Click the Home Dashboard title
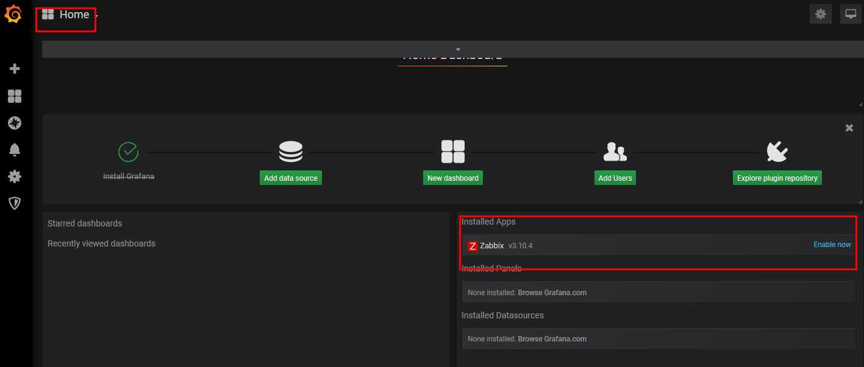Viewport: 864px width, 367px height. pyautogui.click(x=452, y=58)
